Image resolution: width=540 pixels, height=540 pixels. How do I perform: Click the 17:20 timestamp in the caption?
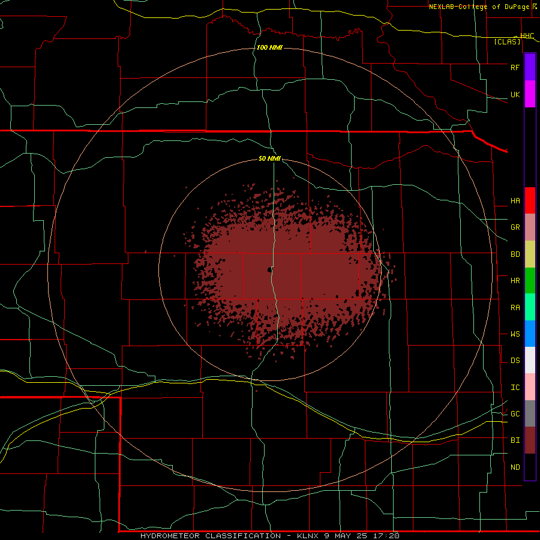(x=386, y=536)
